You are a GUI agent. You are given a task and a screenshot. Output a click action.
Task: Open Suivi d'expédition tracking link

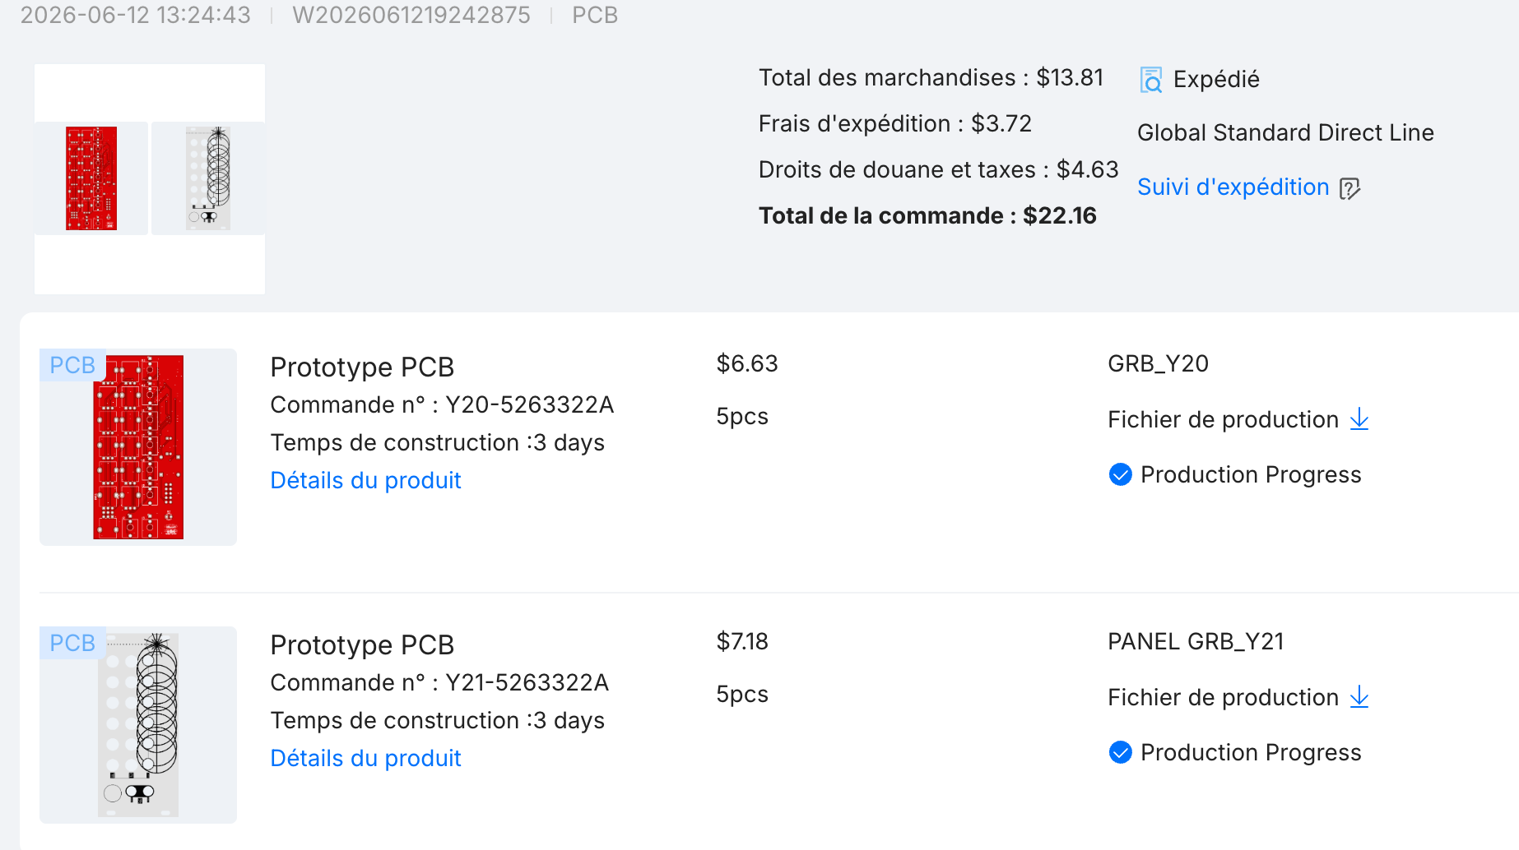1233,187
